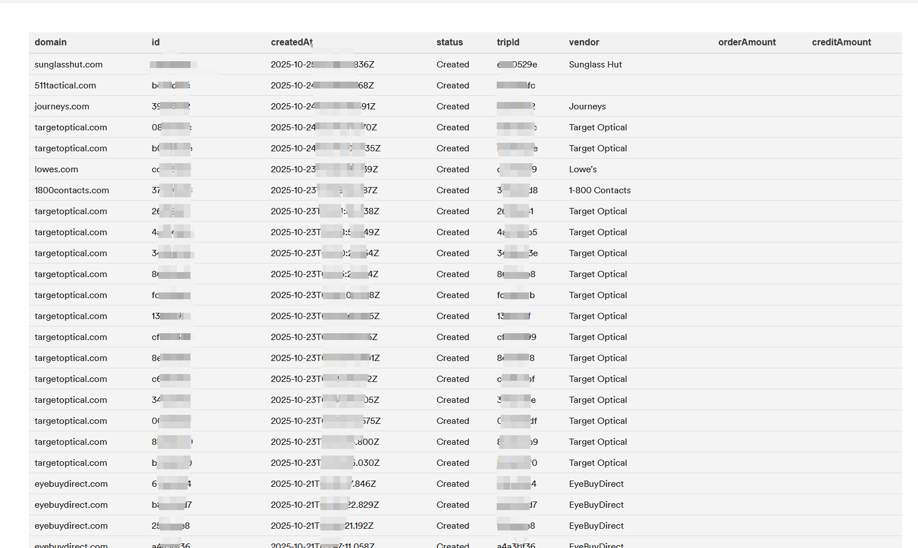Sort by the id column header
The height and width of the screenshot is (548, 918).
pos(155,43)
